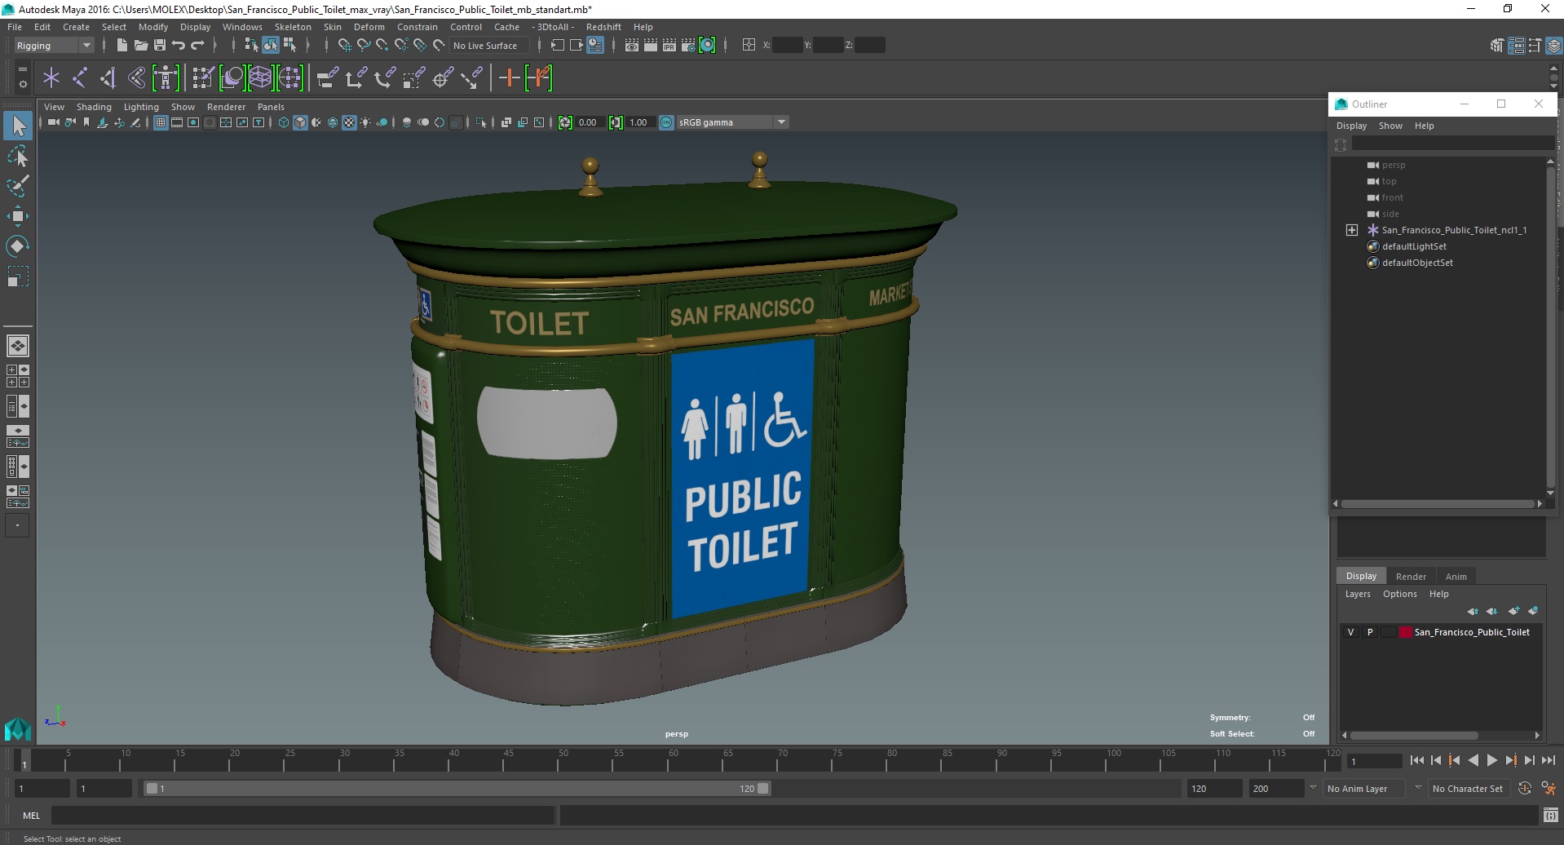Choose the Move tool in the toolbox
The image size is (1564, 845).
[18, 216]
